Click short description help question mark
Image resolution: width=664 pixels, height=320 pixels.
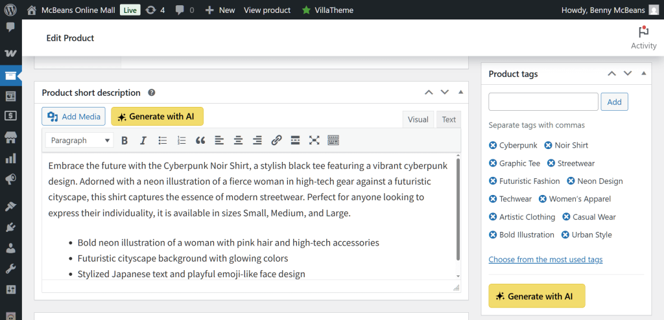[x=152, y=93]
